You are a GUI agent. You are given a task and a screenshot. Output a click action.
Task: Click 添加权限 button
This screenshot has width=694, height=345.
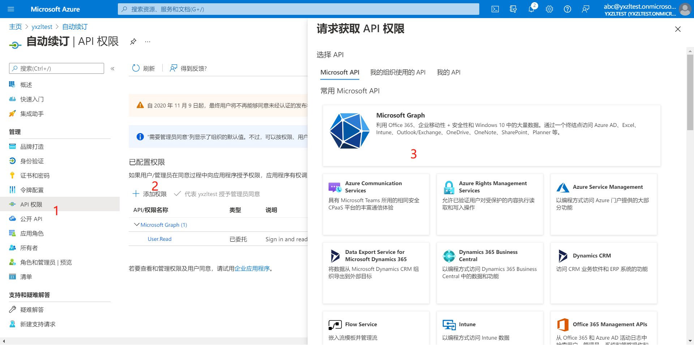pyautogui.click(x=150, y=194)
